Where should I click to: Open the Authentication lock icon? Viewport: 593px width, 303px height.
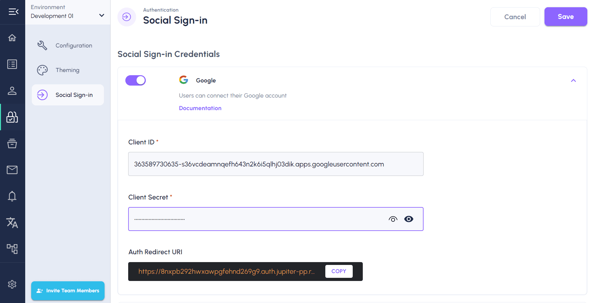[12, 117]
